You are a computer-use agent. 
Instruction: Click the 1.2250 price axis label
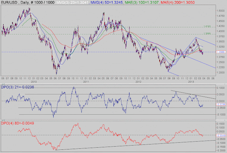coord(221,67)
